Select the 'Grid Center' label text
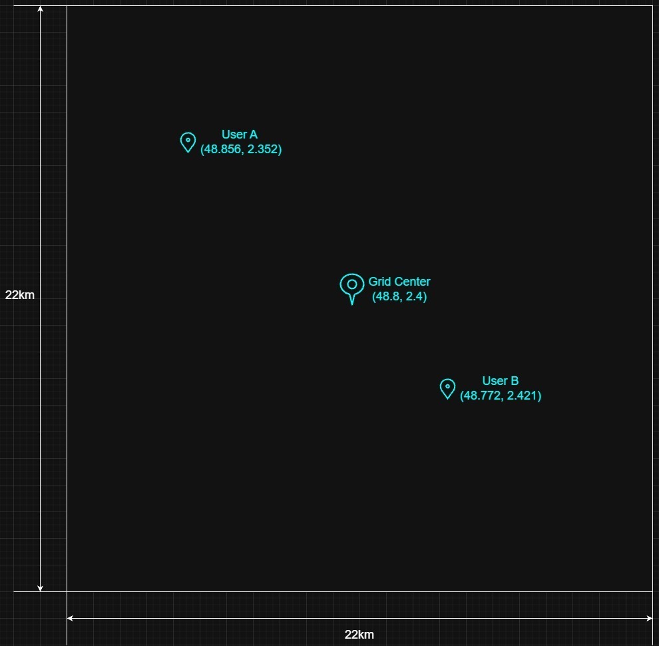This screenshot has width=659, height=646. [399, 282]
